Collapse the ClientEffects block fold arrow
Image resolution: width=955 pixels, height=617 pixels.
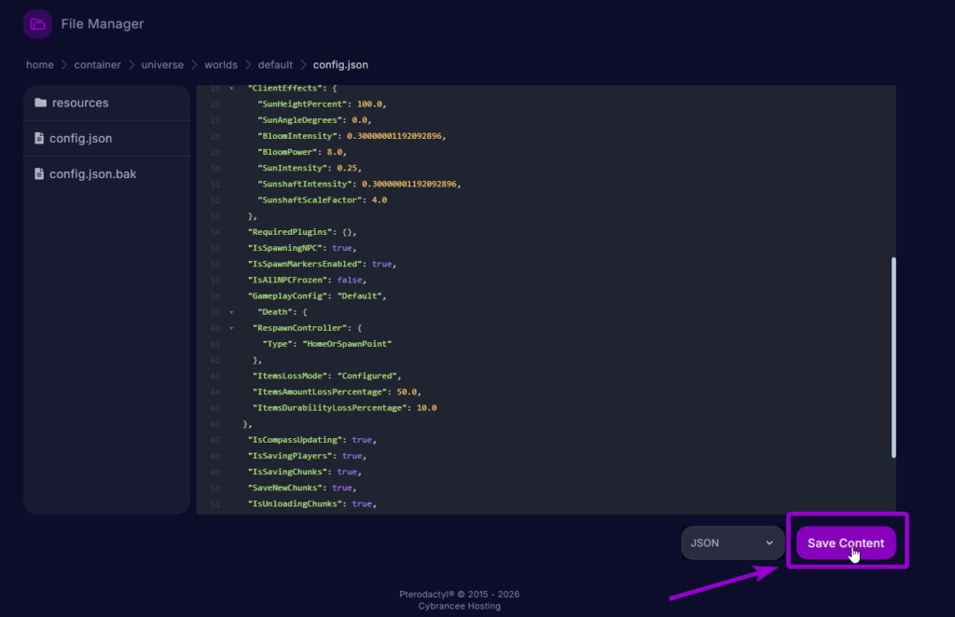coord(231,88)
